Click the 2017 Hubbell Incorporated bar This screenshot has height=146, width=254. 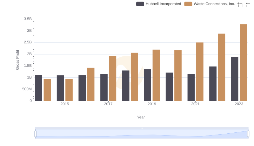(x=104, y=87)
